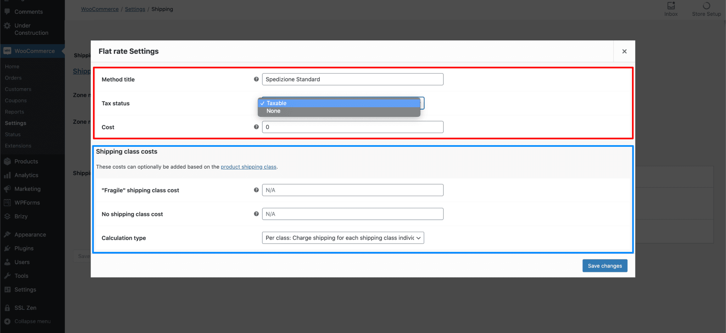Click the Cost input field
The height and width of the screenshot is (333, 726).
click(x=353, y=127)
